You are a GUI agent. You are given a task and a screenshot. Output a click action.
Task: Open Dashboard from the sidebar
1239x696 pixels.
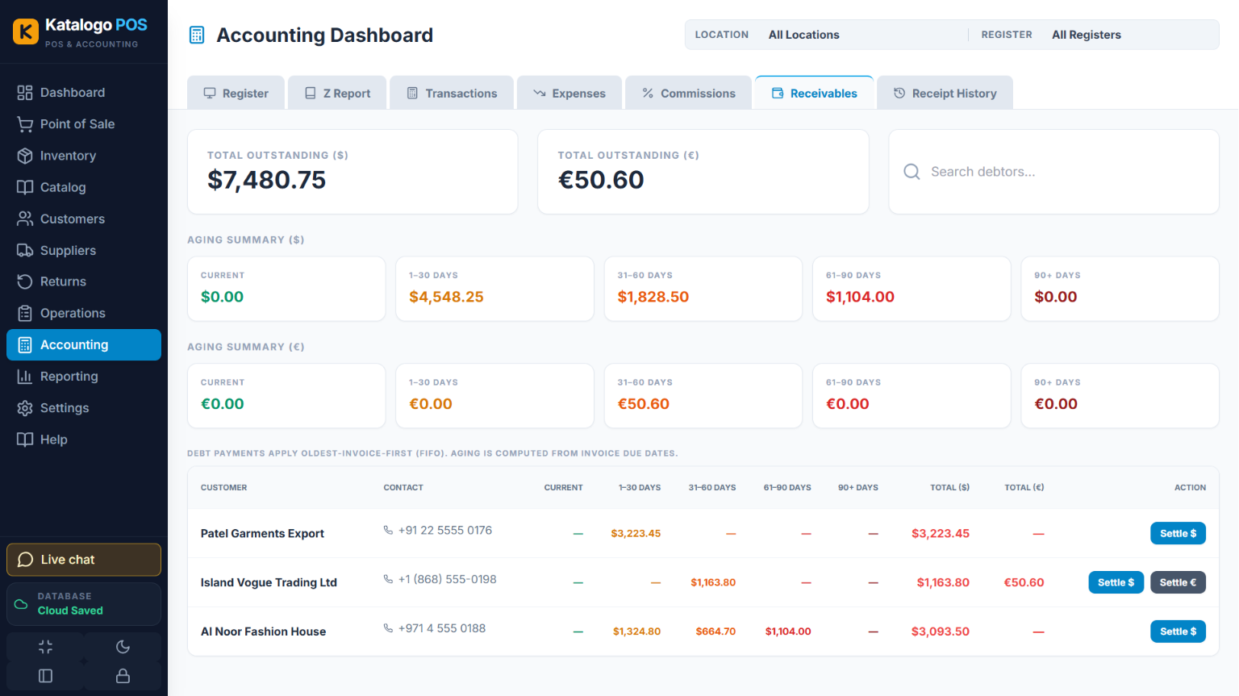(84, 93)
